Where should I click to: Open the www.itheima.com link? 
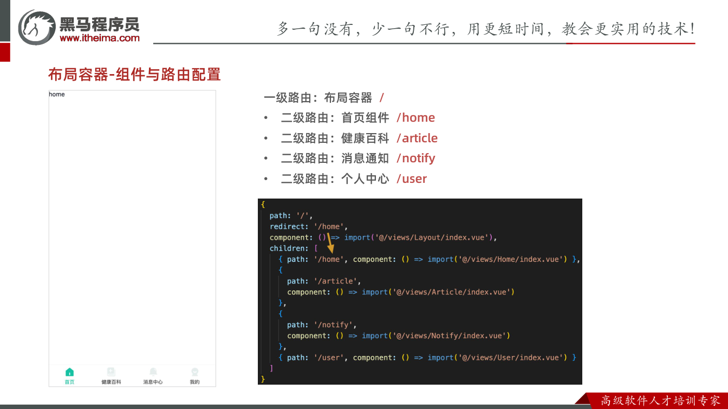pos(100,38)
